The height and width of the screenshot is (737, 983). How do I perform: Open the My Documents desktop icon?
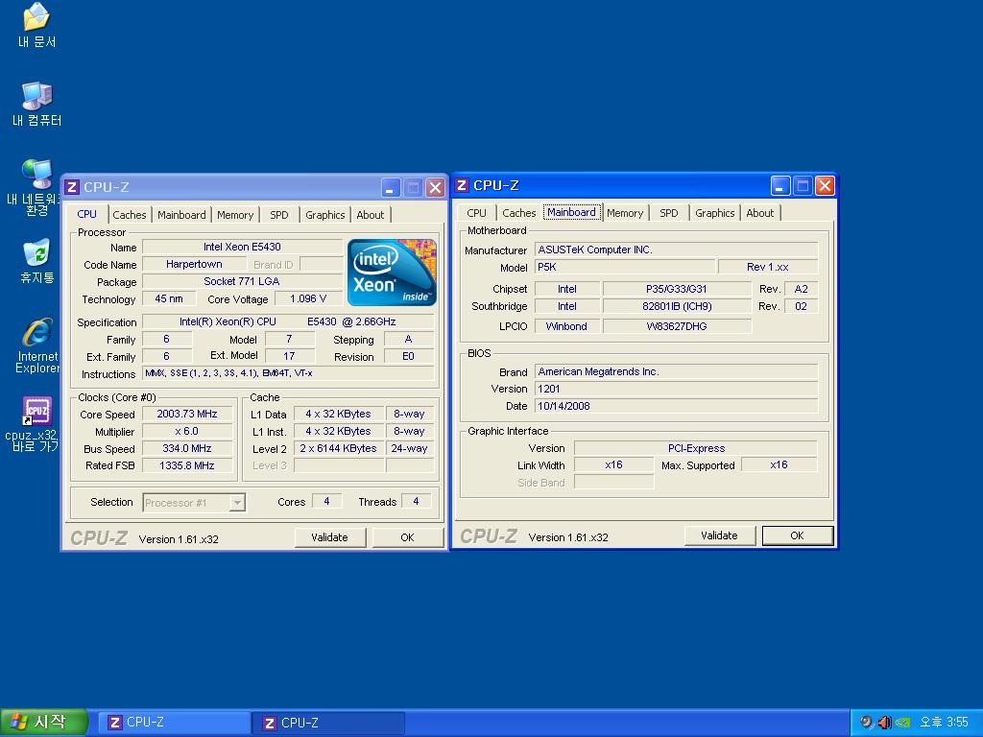pos(36,17)
